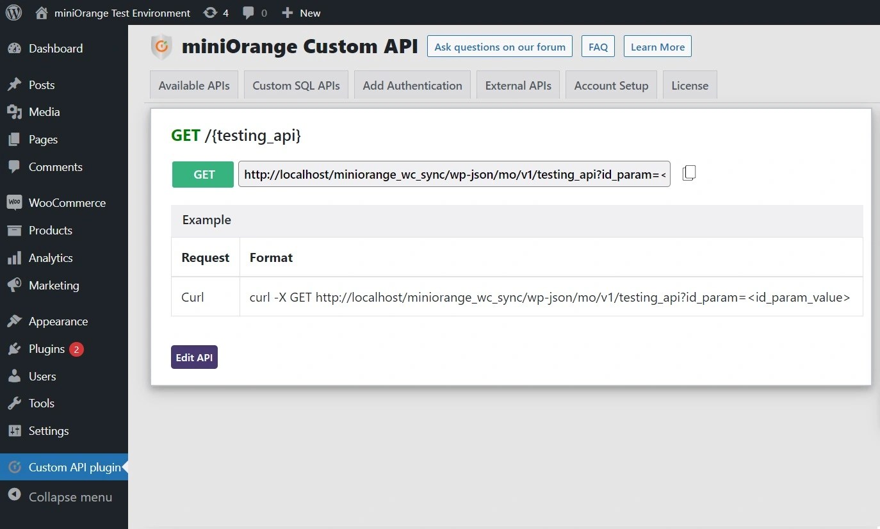
Task: Open Marketing via the megaphone icon
Action: click(x=15, y=285)
